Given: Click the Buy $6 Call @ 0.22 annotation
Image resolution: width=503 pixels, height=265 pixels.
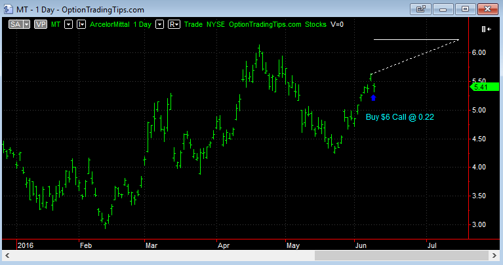Looking at the screenshot, I should pyautogui.click(x=399, y=117).
